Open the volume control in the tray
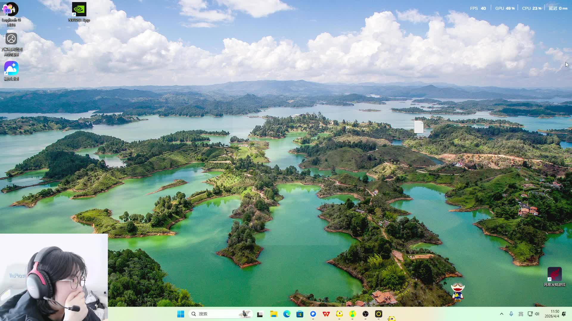The image size is (572, 321). [x=537, y=314]
